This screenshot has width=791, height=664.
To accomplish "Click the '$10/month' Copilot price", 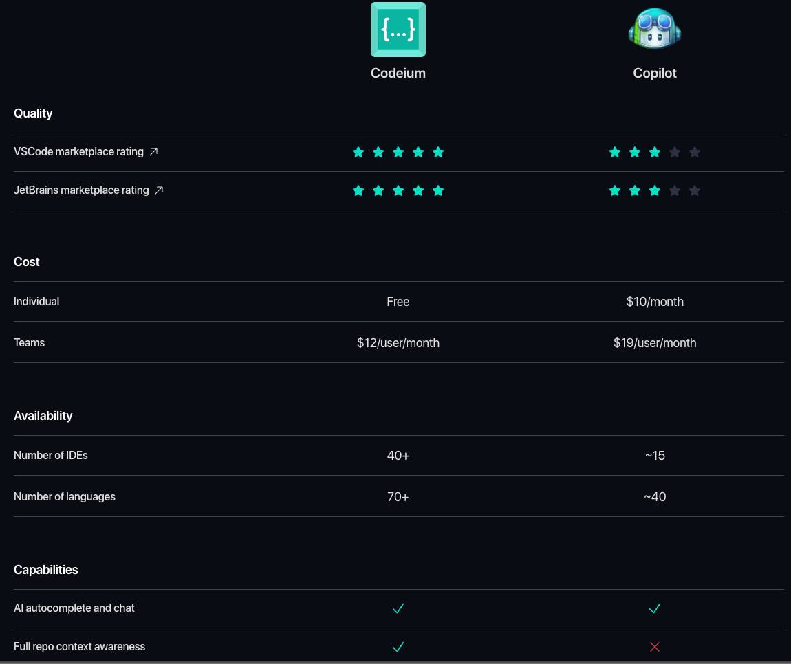I will 654,302.
